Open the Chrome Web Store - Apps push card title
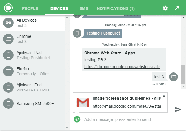This screenshot has height=131, width=186. pyautogui.click(x=110, y=53)
